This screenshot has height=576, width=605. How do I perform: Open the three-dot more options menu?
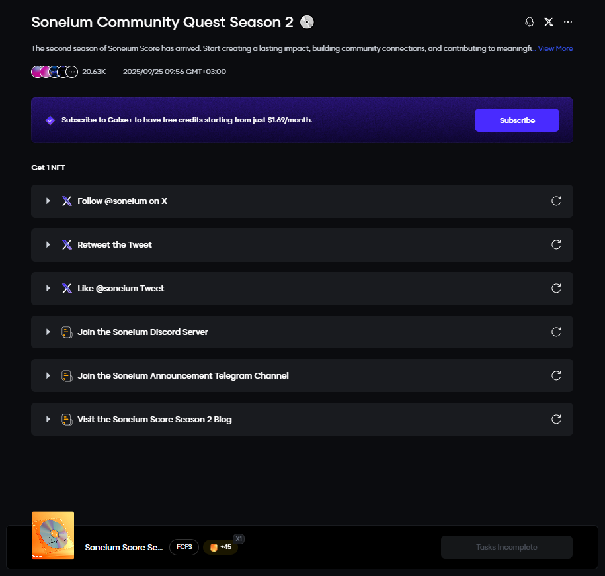568,22
